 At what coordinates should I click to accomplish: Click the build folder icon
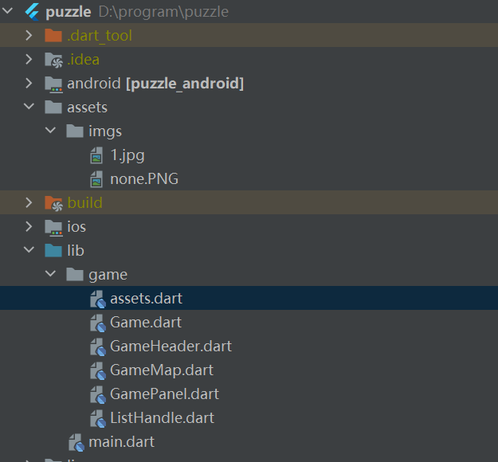click(53, 203)
